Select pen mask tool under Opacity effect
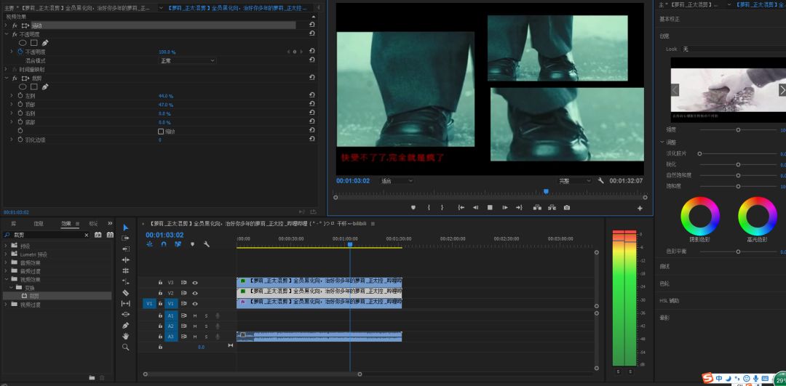 click(45, 43)
